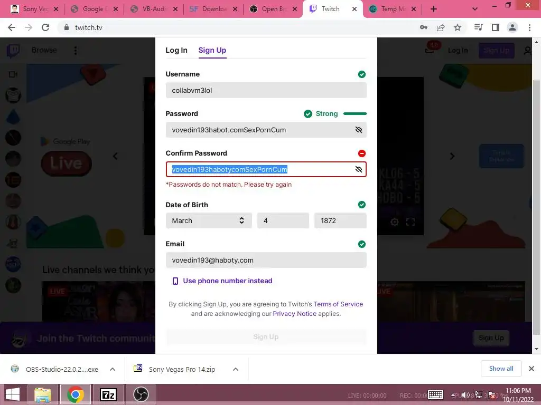Open File Explorer from taskbar

click(x=43, y=394)
